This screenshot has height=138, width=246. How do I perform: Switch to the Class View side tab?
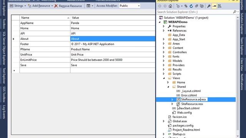point(242,64)
